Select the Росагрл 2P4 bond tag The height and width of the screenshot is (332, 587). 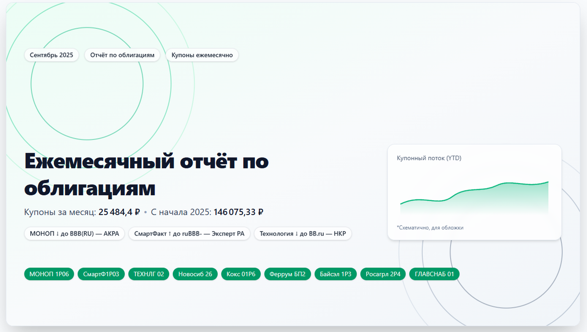(x=383, y=274)
